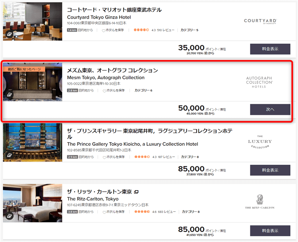Viewport: 298px width, 242px height.
Task: Show rates for Courtyard Tokyo Ginza Hotel
Action: click(x=270, y=49)
